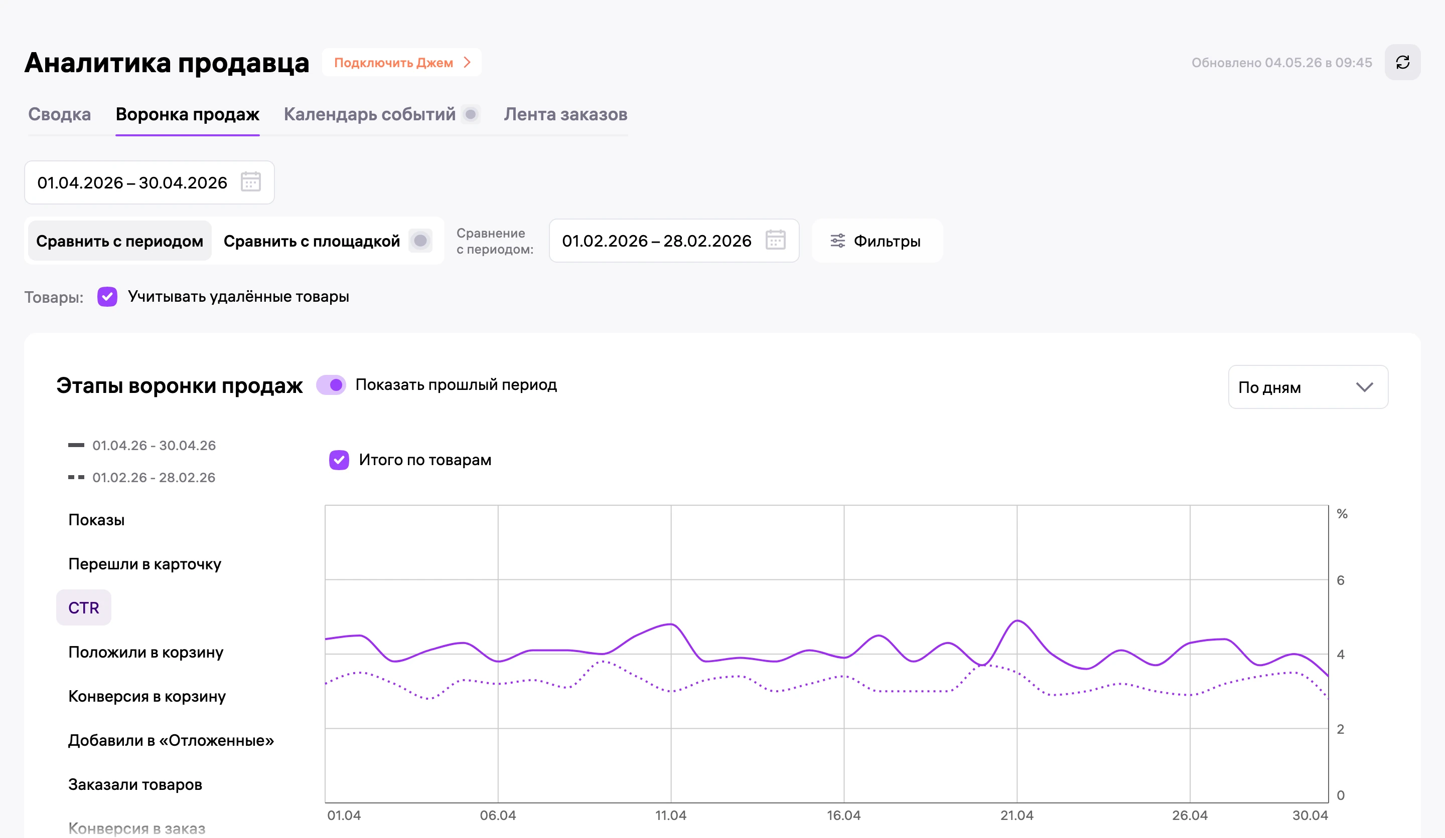Click Обновлено 04.05.26 в 09:45 text
Viewport: 1445px width, 838px height.
1281,63
